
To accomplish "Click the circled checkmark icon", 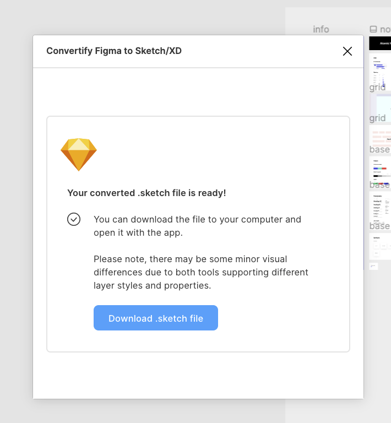I will point(74,219).
